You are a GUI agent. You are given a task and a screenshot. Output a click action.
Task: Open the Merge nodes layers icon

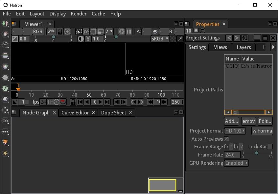tap(5, 99)
